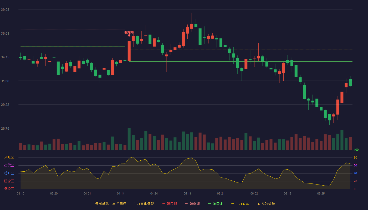Viewport: 368px width, 210px height.
Task: Click the 34.15 price axis label
Action: click(5, 57)
